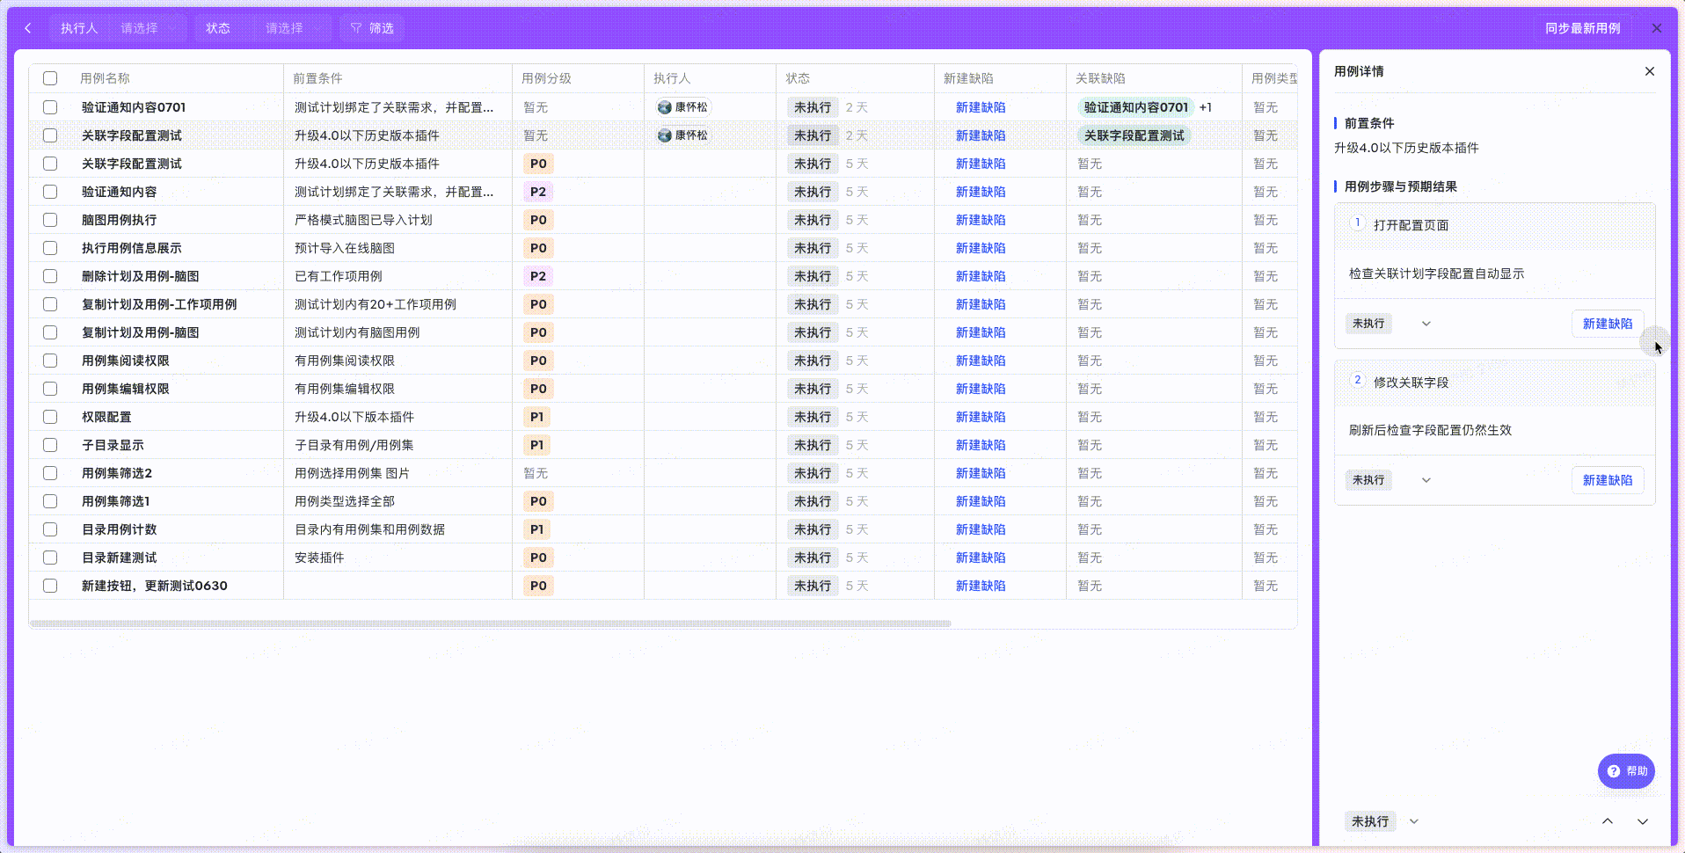Click the +1 more defects indicator
1685x853 pixels.
pyautogui.click(x=1206, y=107)
